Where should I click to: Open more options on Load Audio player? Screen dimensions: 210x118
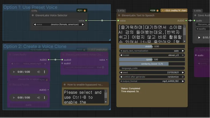[45, 72]
